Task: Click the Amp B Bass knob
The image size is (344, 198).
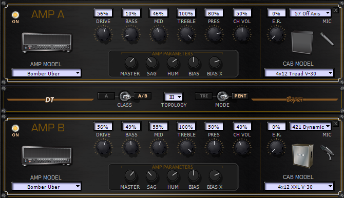Action: point(131,147)
